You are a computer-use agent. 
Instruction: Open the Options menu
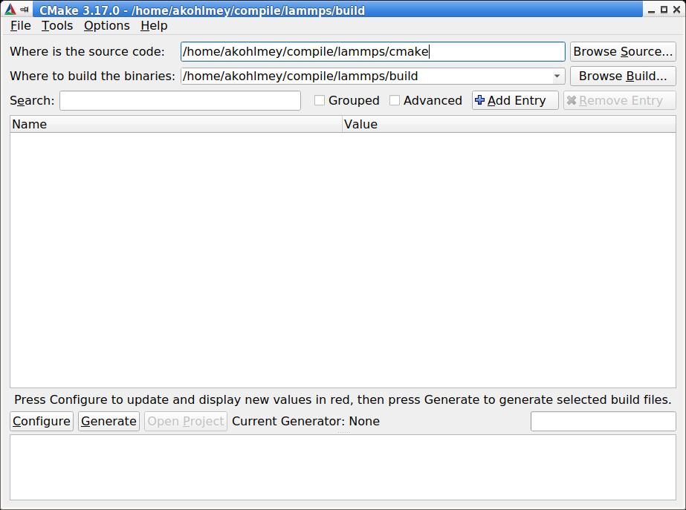point(106,25)
